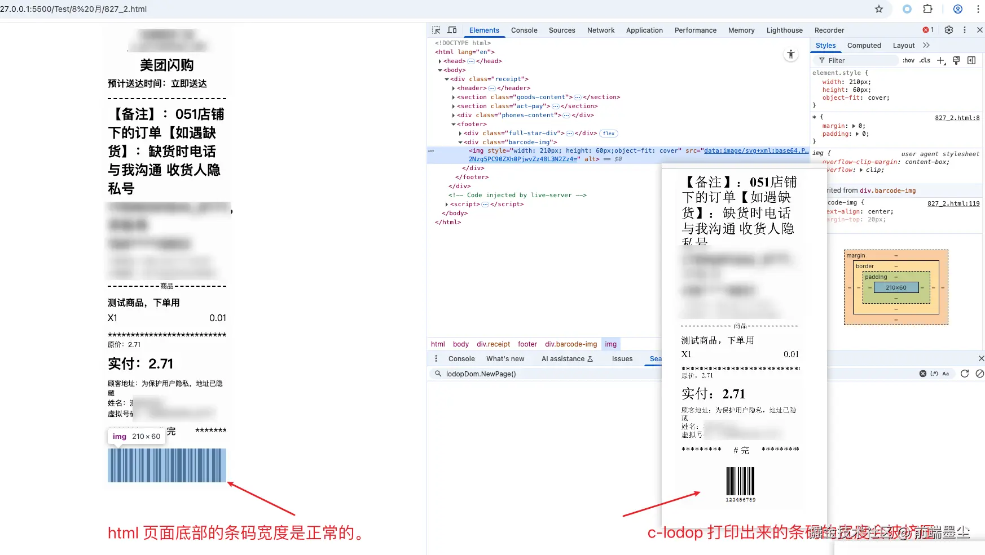Collapse the div class receipt node

point(447,79)
